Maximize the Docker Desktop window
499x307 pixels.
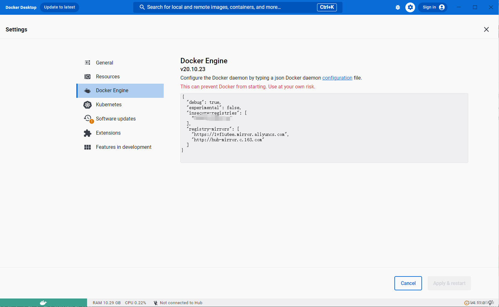475,7
